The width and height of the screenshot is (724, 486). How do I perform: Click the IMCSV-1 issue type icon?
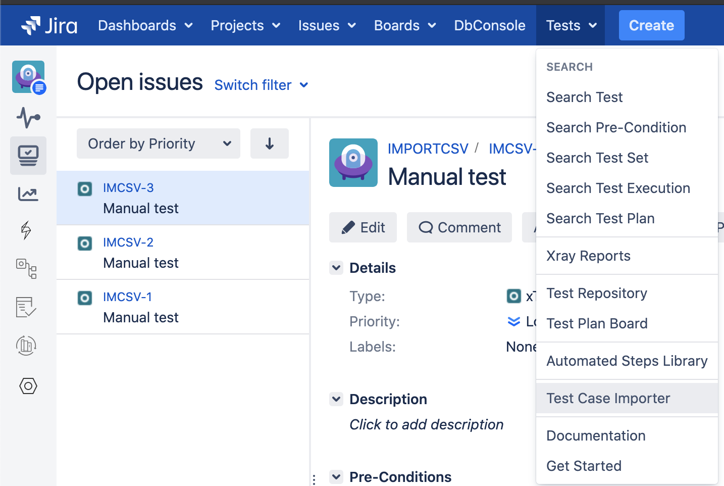coord(85,298)
